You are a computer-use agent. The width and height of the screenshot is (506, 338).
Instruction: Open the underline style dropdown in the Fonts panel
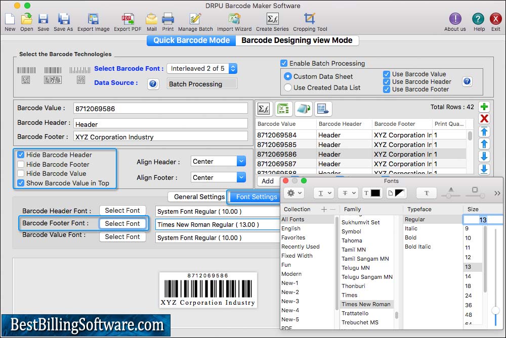click(x=323, y=193)
